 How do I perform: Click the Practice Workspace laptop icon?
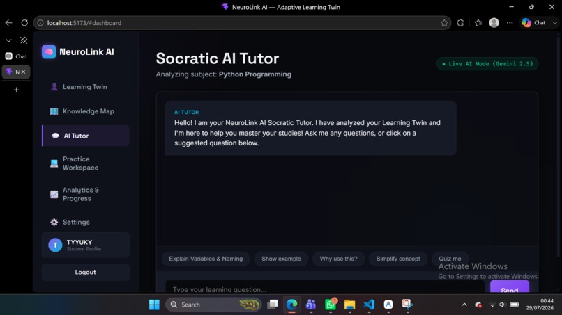coord(54,163)
